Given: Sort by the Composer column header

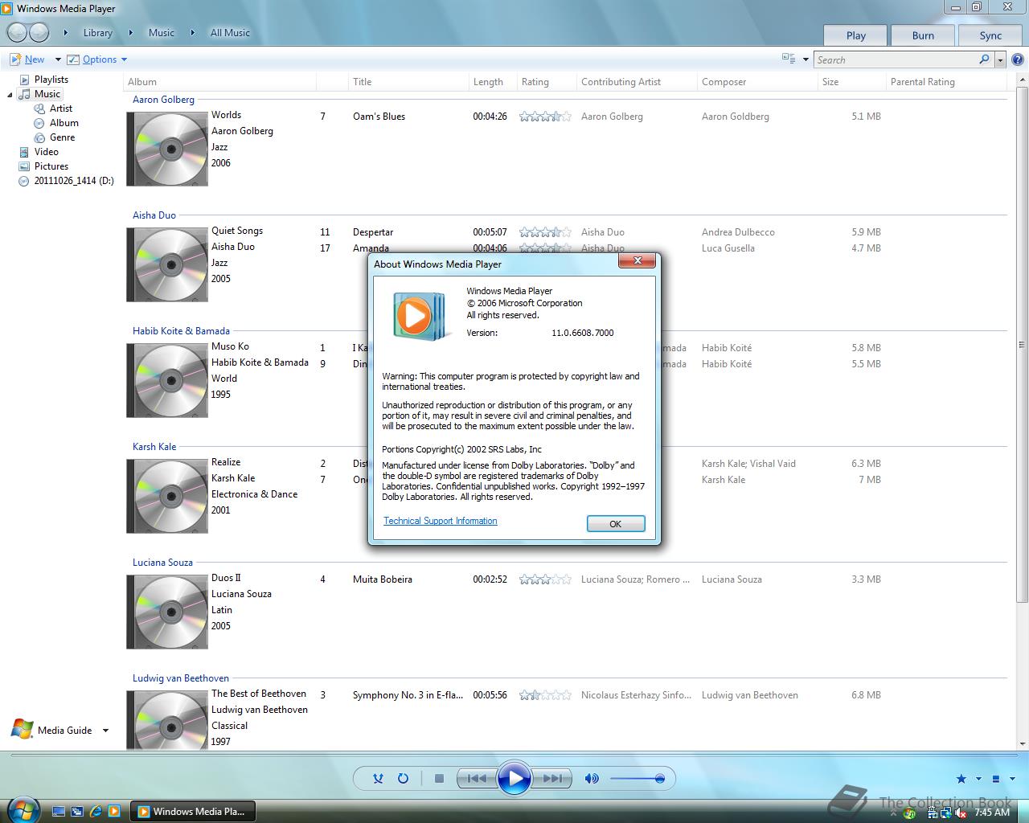Looking at the screenshot, I should coord(756,82).
